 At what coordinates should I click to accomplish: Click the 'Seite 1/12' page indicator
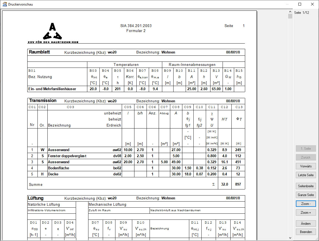[x=301, y=13]
